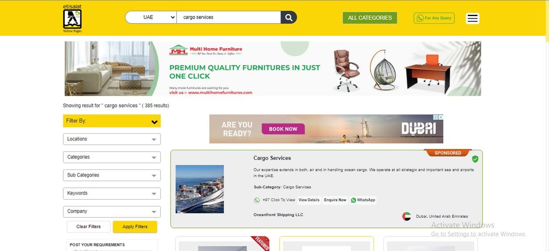Open the ALL CATEGORIES menu

click(x=370, y=18)
